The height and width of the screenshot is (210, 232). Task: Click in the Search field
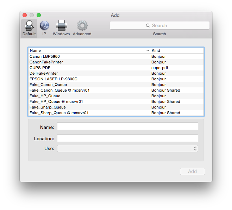[x=159, y=25]
